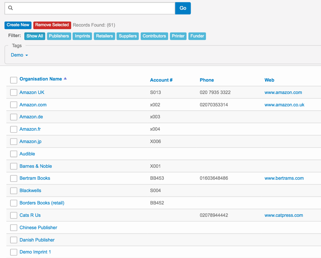Image resolution: width=321 pixels, height=258 pixels.
Task: Click the sort arrow beside Organisation Name
Action: click(x=65, y=79)
